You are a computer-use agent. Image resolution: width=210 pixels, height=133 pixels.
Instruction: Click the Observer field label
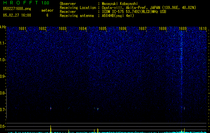[x=68, y=4]
